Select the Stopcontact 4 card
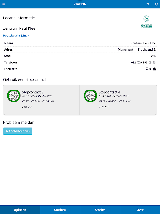 [x=118, y=100]
